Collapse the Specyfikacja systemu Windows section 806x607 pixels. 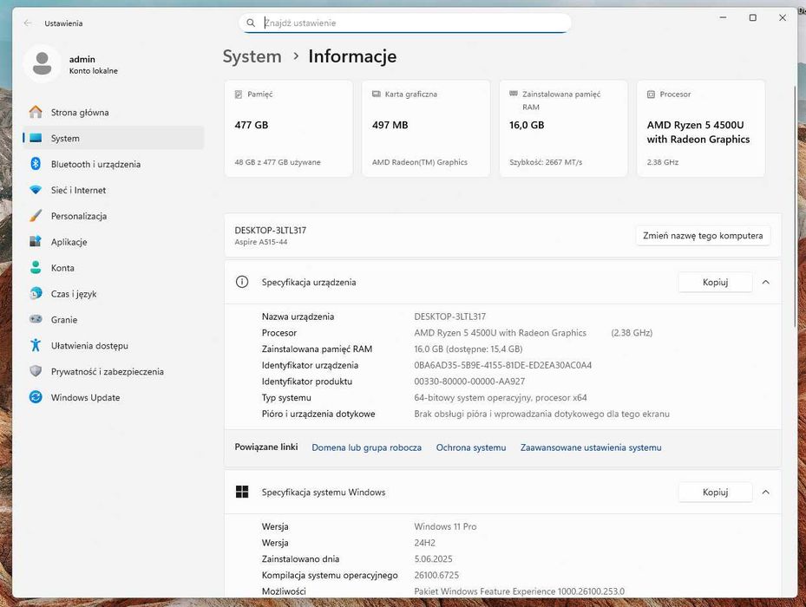click(x=765, y=492)
